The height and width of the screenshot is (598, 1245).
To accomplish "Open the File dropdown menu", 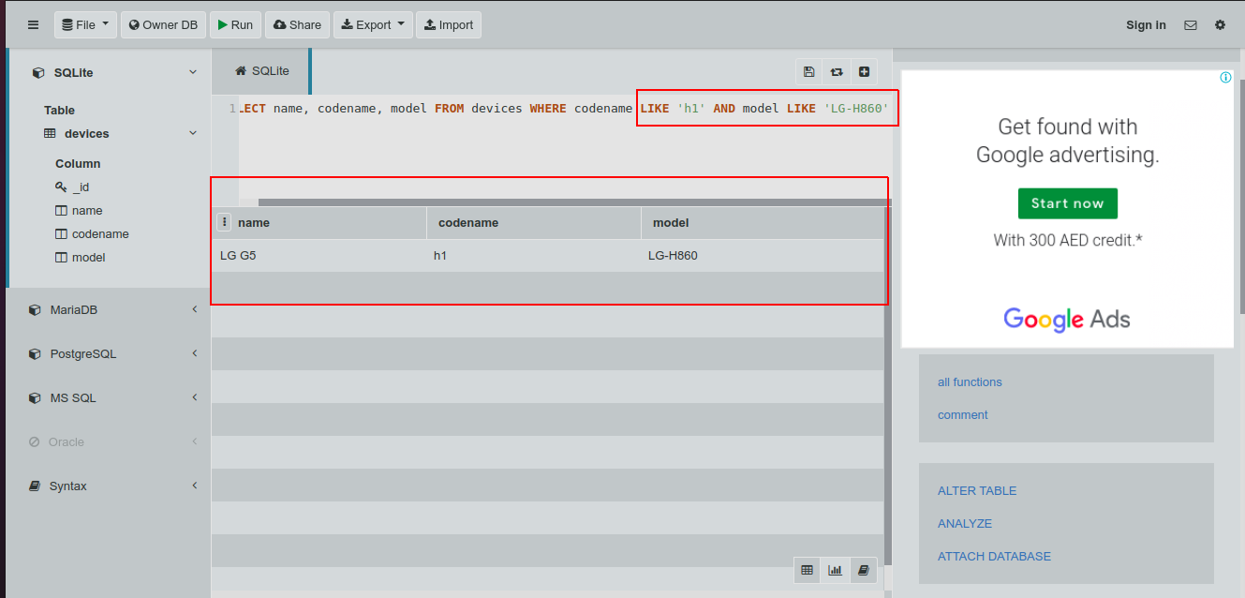I will 85,25.
